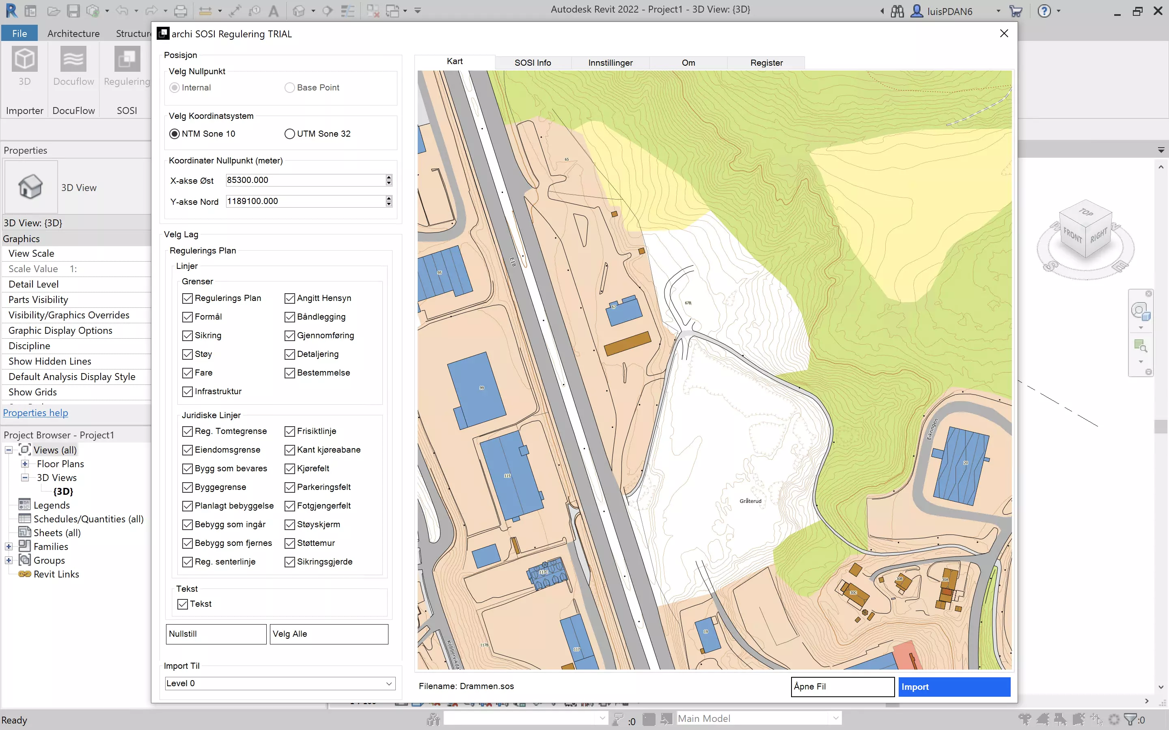This screenshot has height=730, width=1169.
Task: Click the Print icon in quick access toolbar
Action: click(180, 10)
